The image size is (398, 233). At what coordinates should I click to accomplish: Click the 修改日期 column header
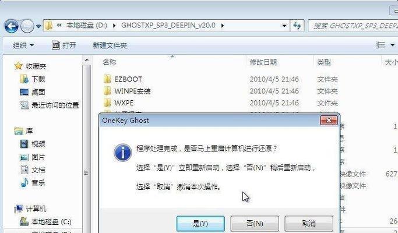click(263, 62)
